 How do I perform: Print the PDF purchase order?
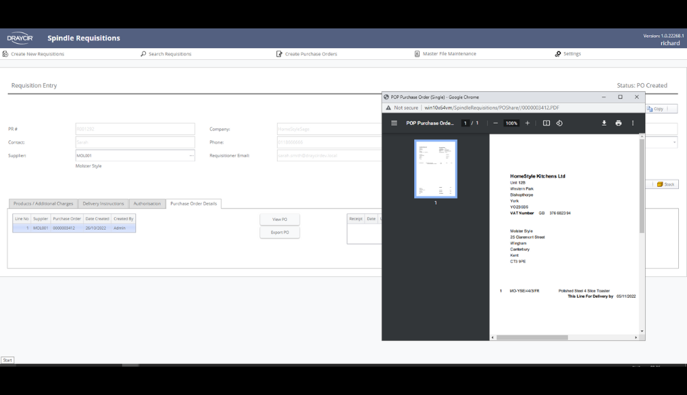(618, 123)
